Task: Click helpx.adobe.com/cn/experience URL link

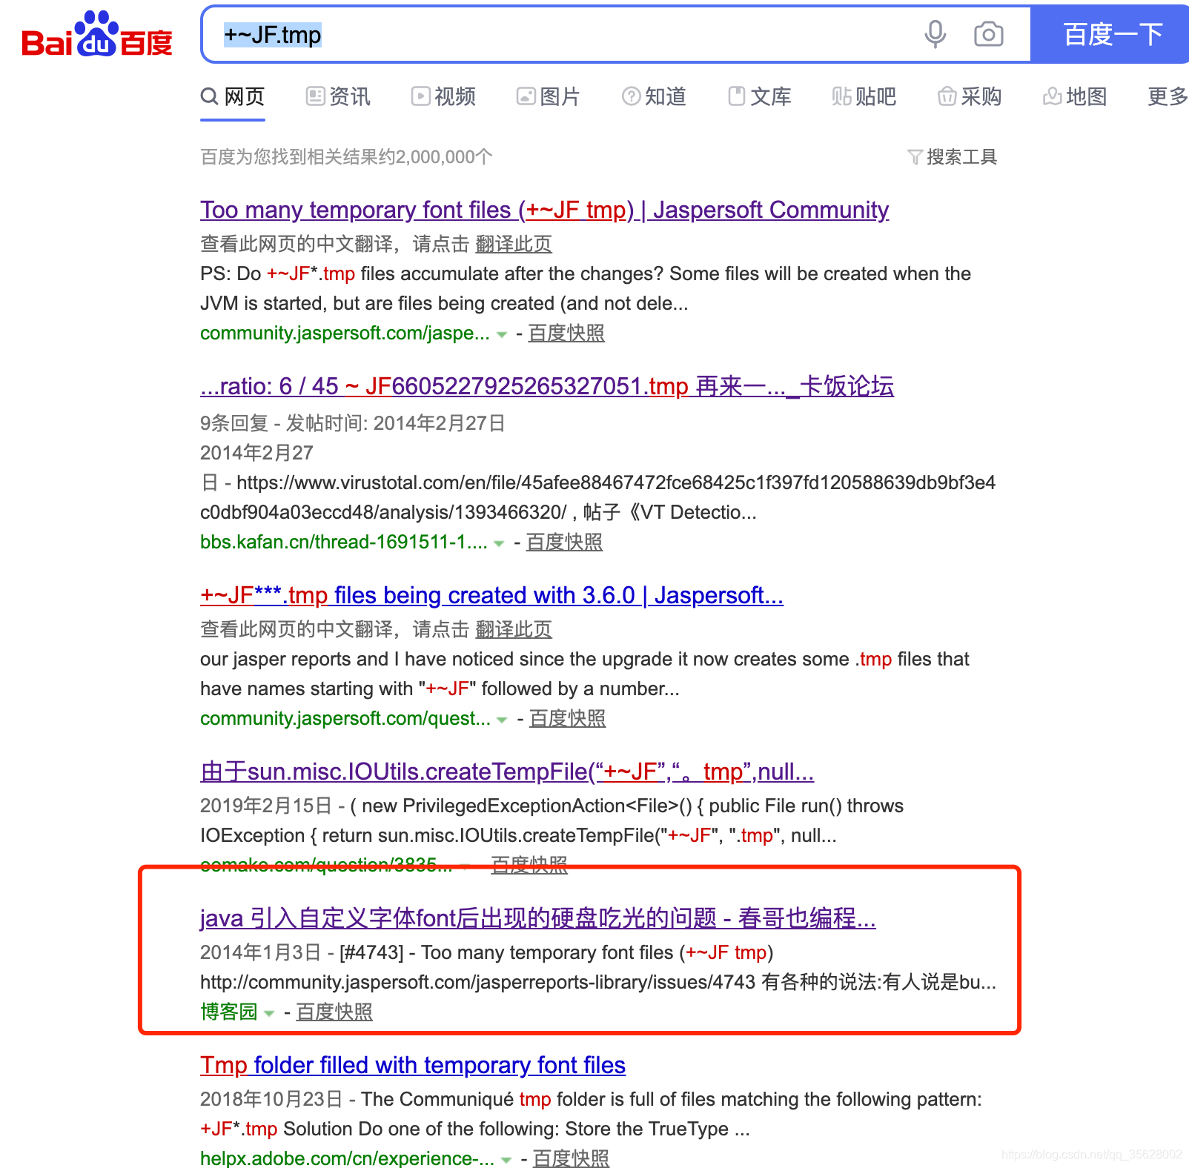Action: tap(347, 1158)
